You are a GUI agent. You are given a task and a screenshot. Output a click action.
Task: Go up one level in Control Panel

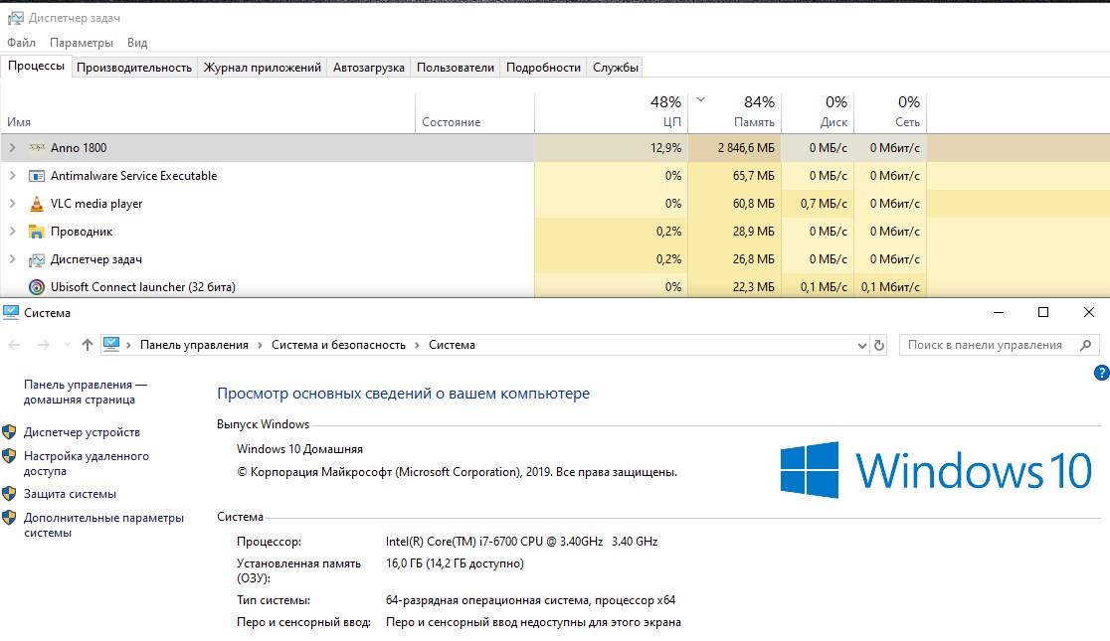(x=88, y=345)
